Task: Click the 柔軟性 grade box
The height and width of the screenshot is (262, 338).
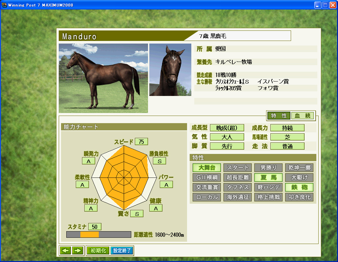Action: tap(82, 185)
